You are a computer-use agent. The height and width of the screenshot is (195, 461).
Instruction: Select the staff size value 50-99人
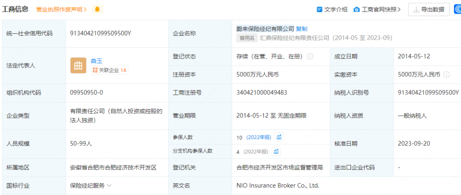(x=81, y=144)
